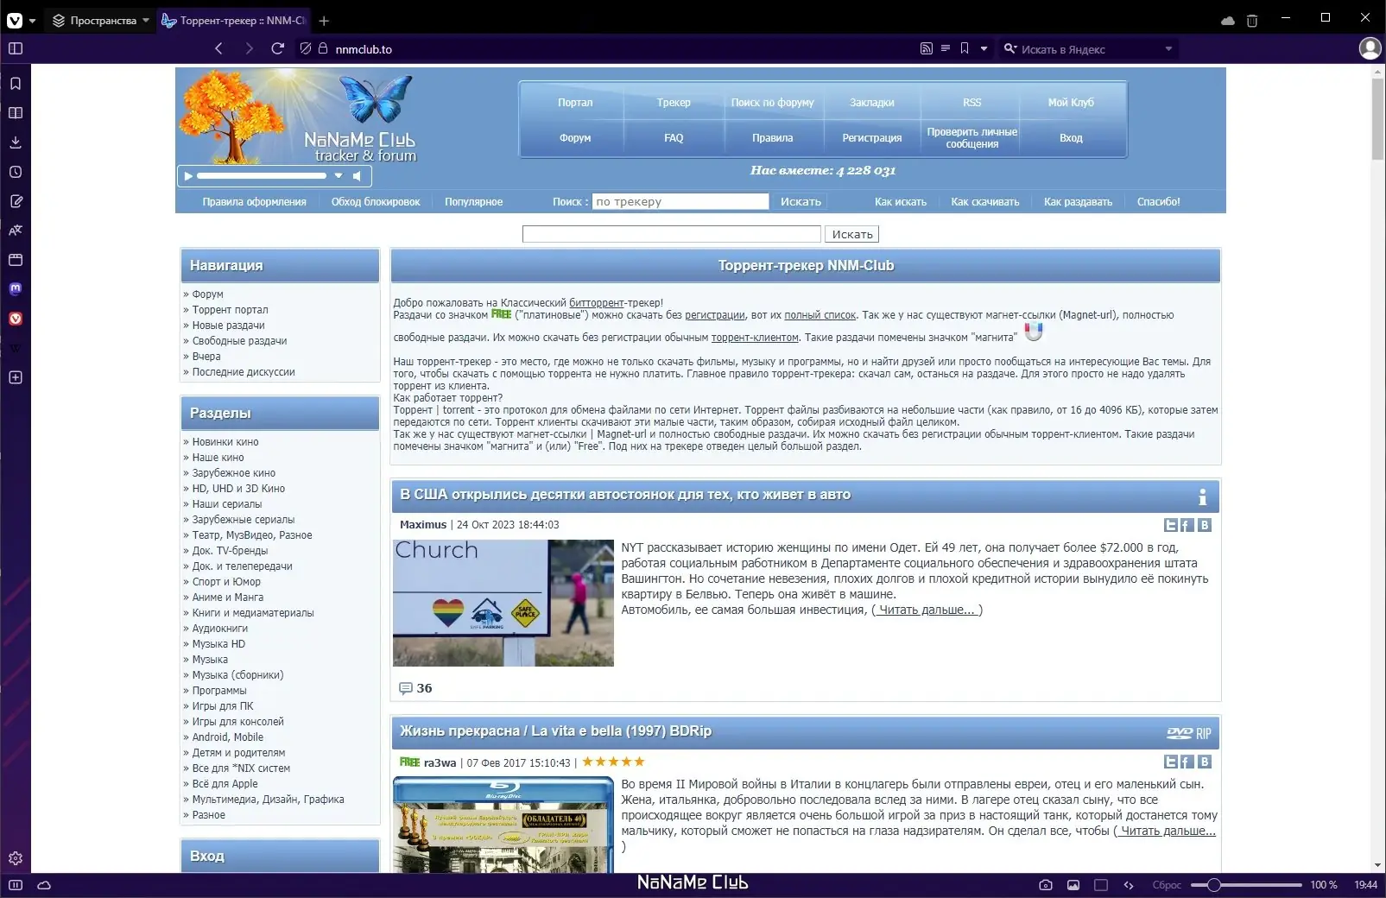Expand the Yandex search field history dropdown
The height and width of the screenshot is (898, 1386).
pos(1168,49)
